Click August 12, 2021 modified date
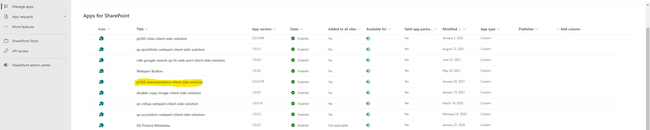The image size is (650, 130). coord(453,49)
